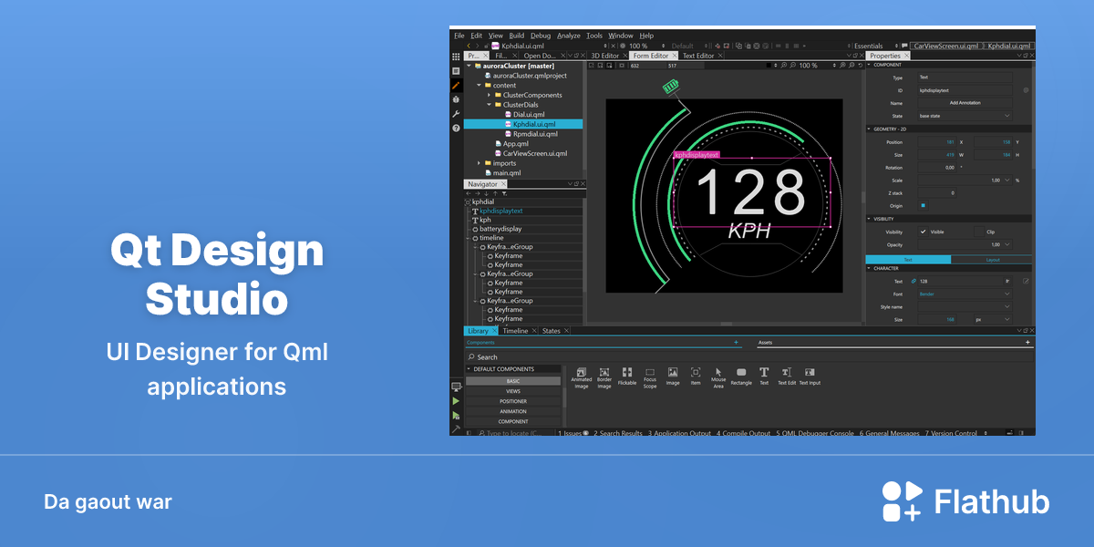Switch to Debug bug mode icon
Viewport: 1094px width, 547px height.
tap(456, 99)
